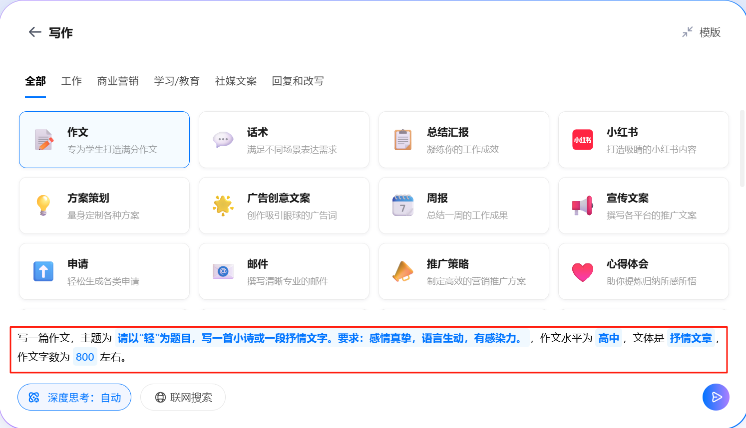Edit the word count field 800
Image resolution: width=746 pixels, height=428 pixels.
[x=85, y=357]
